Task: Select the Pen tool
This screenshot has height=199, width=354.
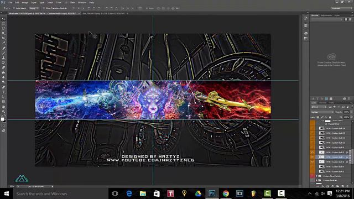Action: pyautogui.click(x=3, y=87)
